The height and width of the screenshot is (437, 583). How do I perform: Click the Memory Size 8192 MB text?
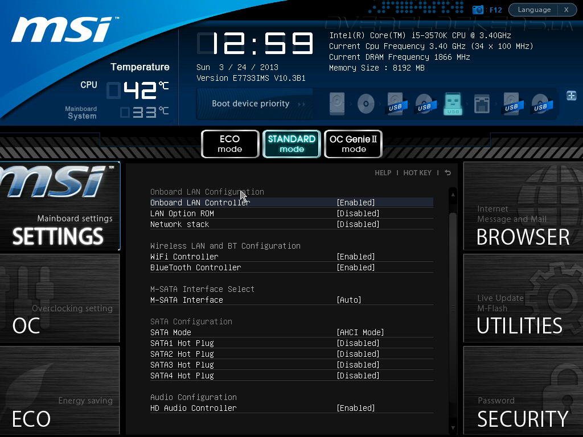pos(377,68)
